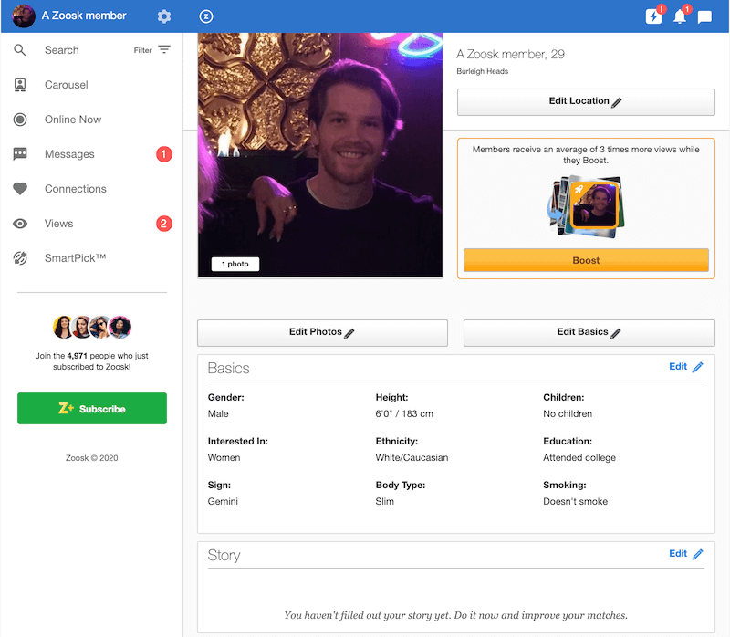Open the main profile photo

(x=320, y=155)
